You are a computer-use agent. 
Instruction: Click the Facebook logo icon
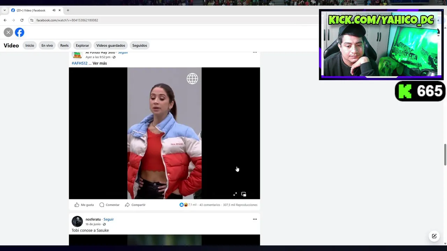pyautogui.click(x=20, y=32)
